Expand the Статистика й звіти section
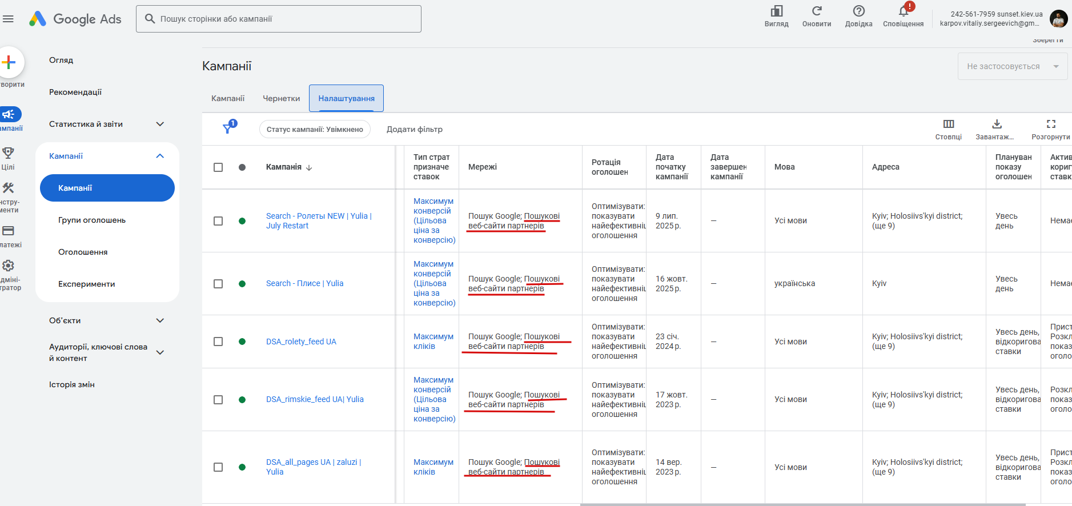This screenshot has width=1072, height=506. (x=160, y=124)
